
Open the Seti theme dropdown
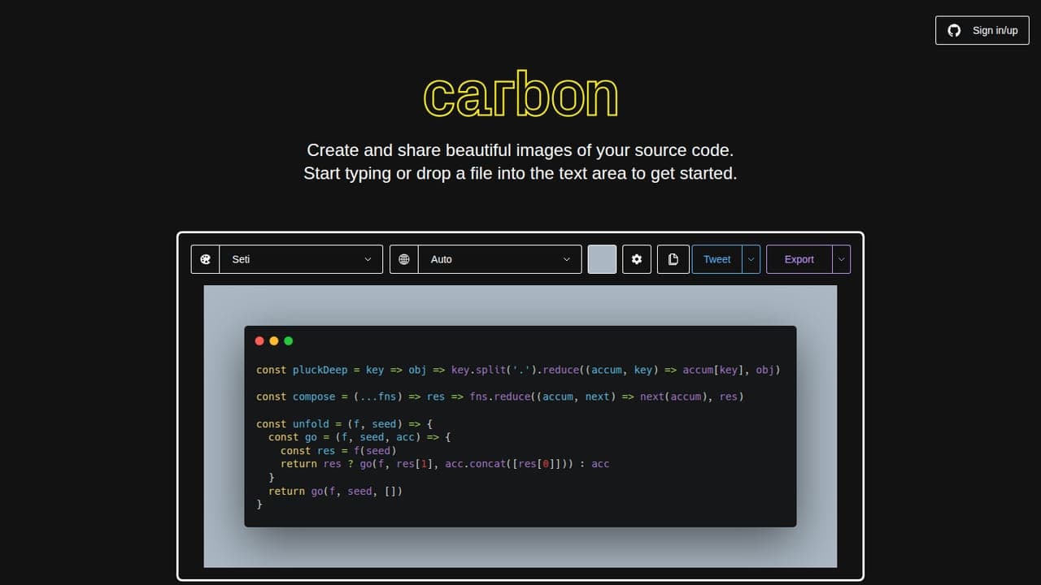click(301, 259)
